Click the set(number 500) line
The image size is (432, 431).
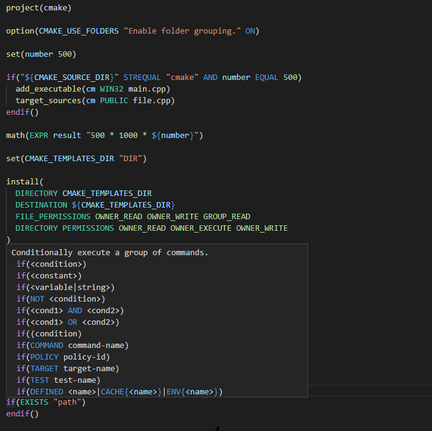[x=41, y=54]
